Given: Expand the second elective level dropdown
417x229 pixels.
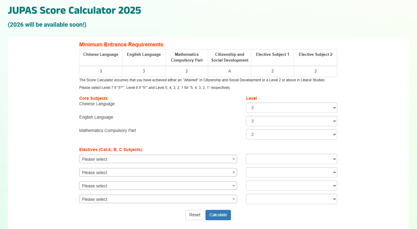Looking at the screenshot, I should click(x=292, y=173).
